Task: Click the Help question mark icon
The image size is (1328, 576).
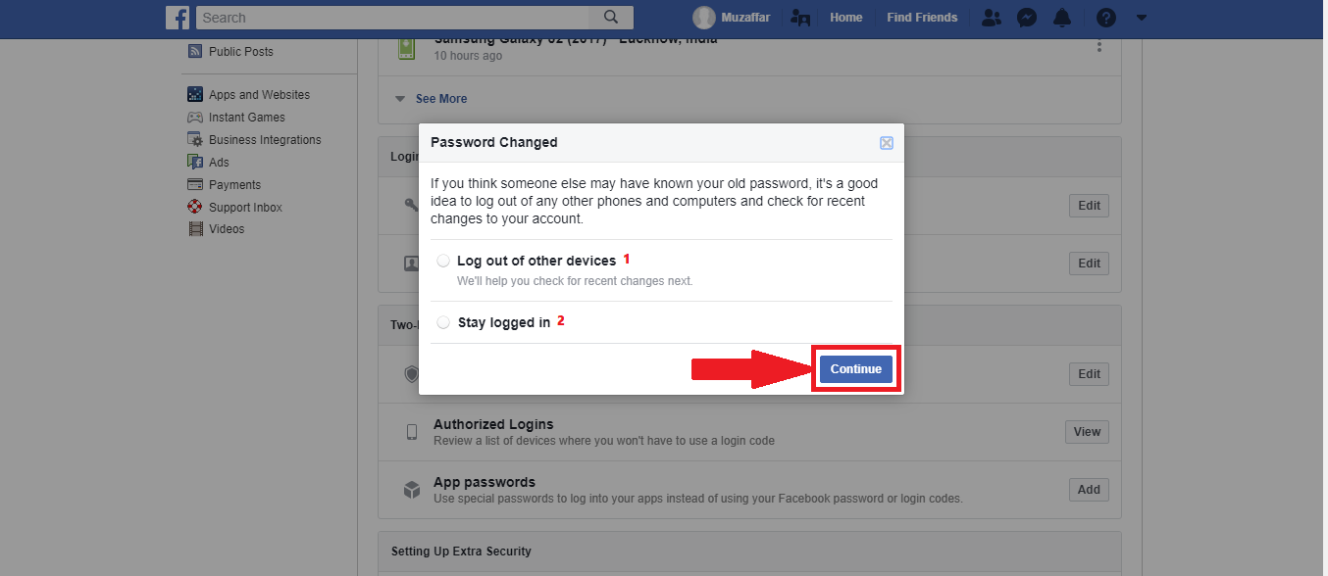Action: pos(1105,17)
